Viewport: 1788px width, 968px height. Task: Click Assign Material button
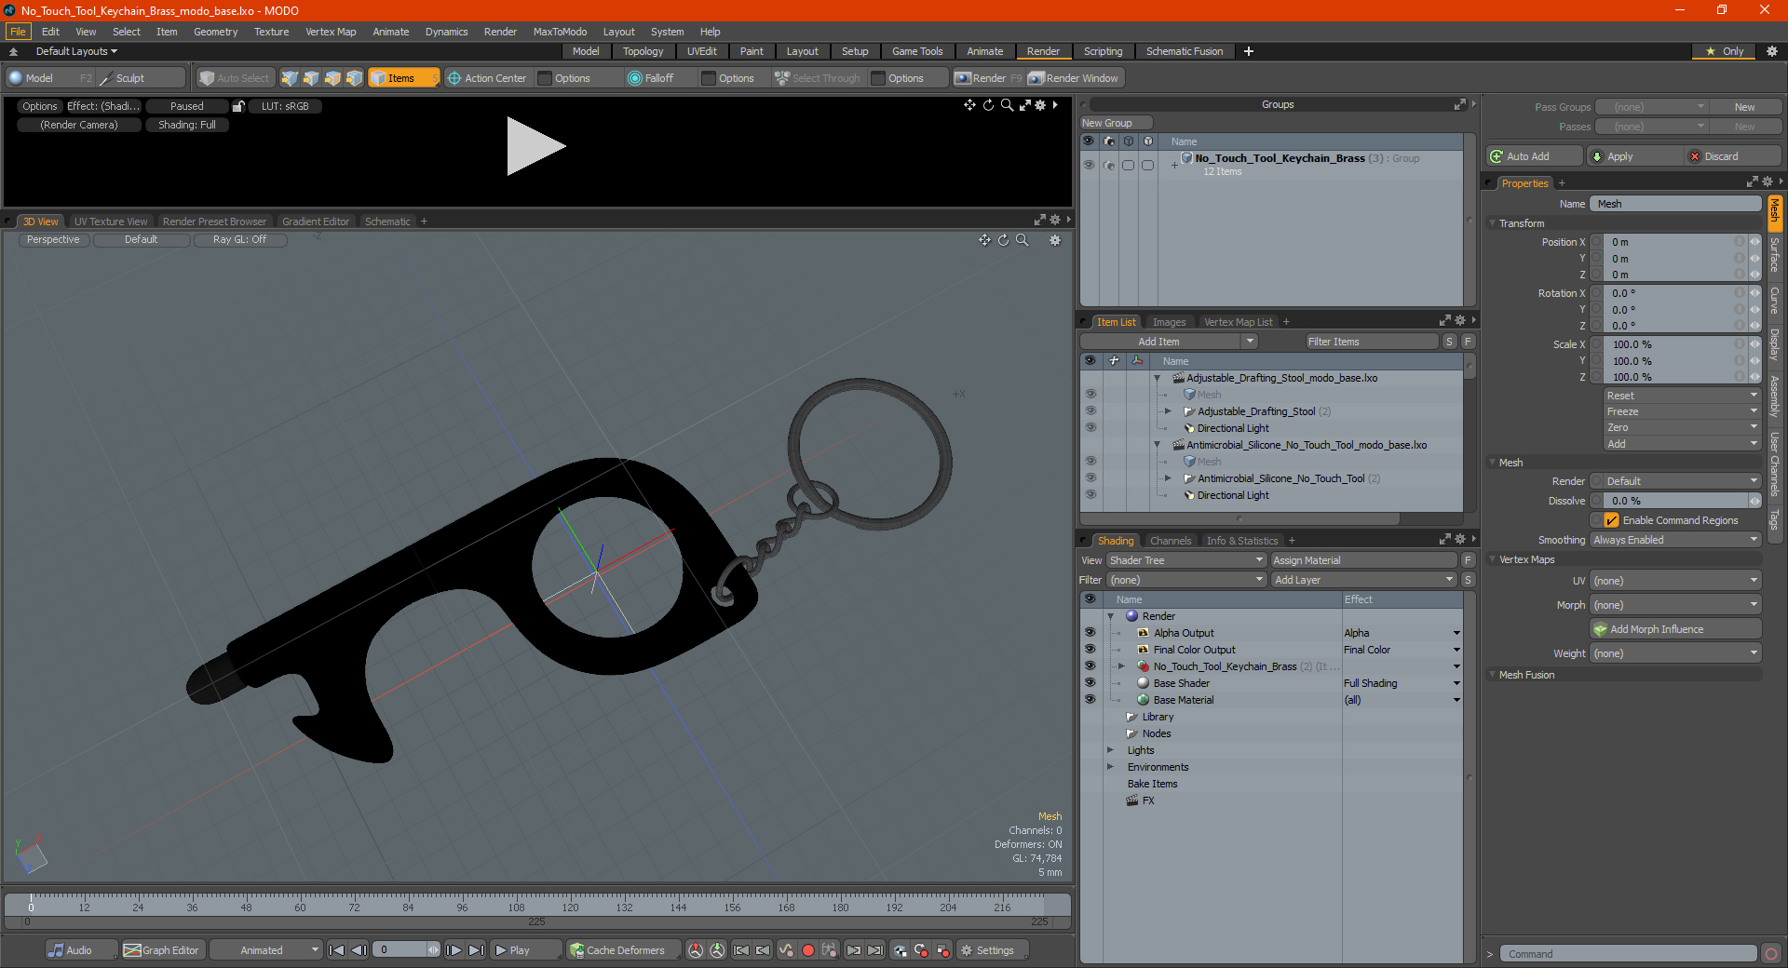tap(1363, 560)
